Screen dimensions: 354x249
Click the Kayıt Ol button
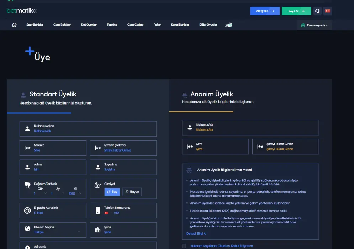point(296,11)
